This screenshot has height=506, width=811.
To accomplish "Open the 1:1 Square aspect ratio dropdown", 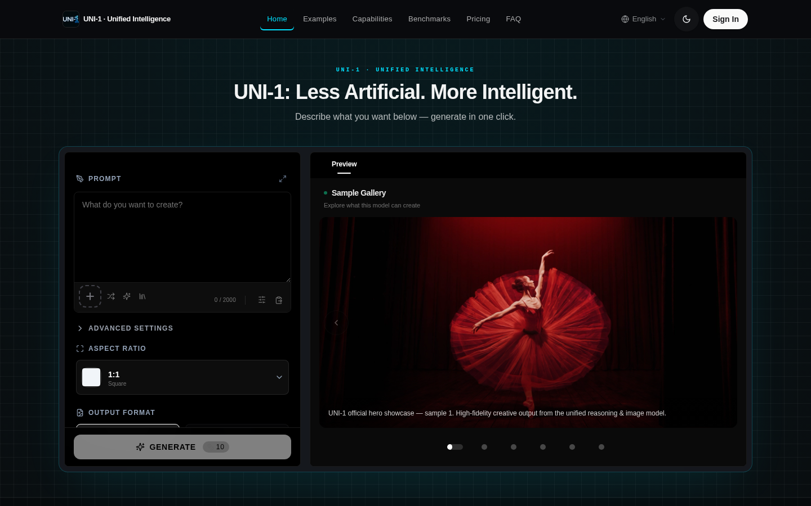I will (182, 377).
